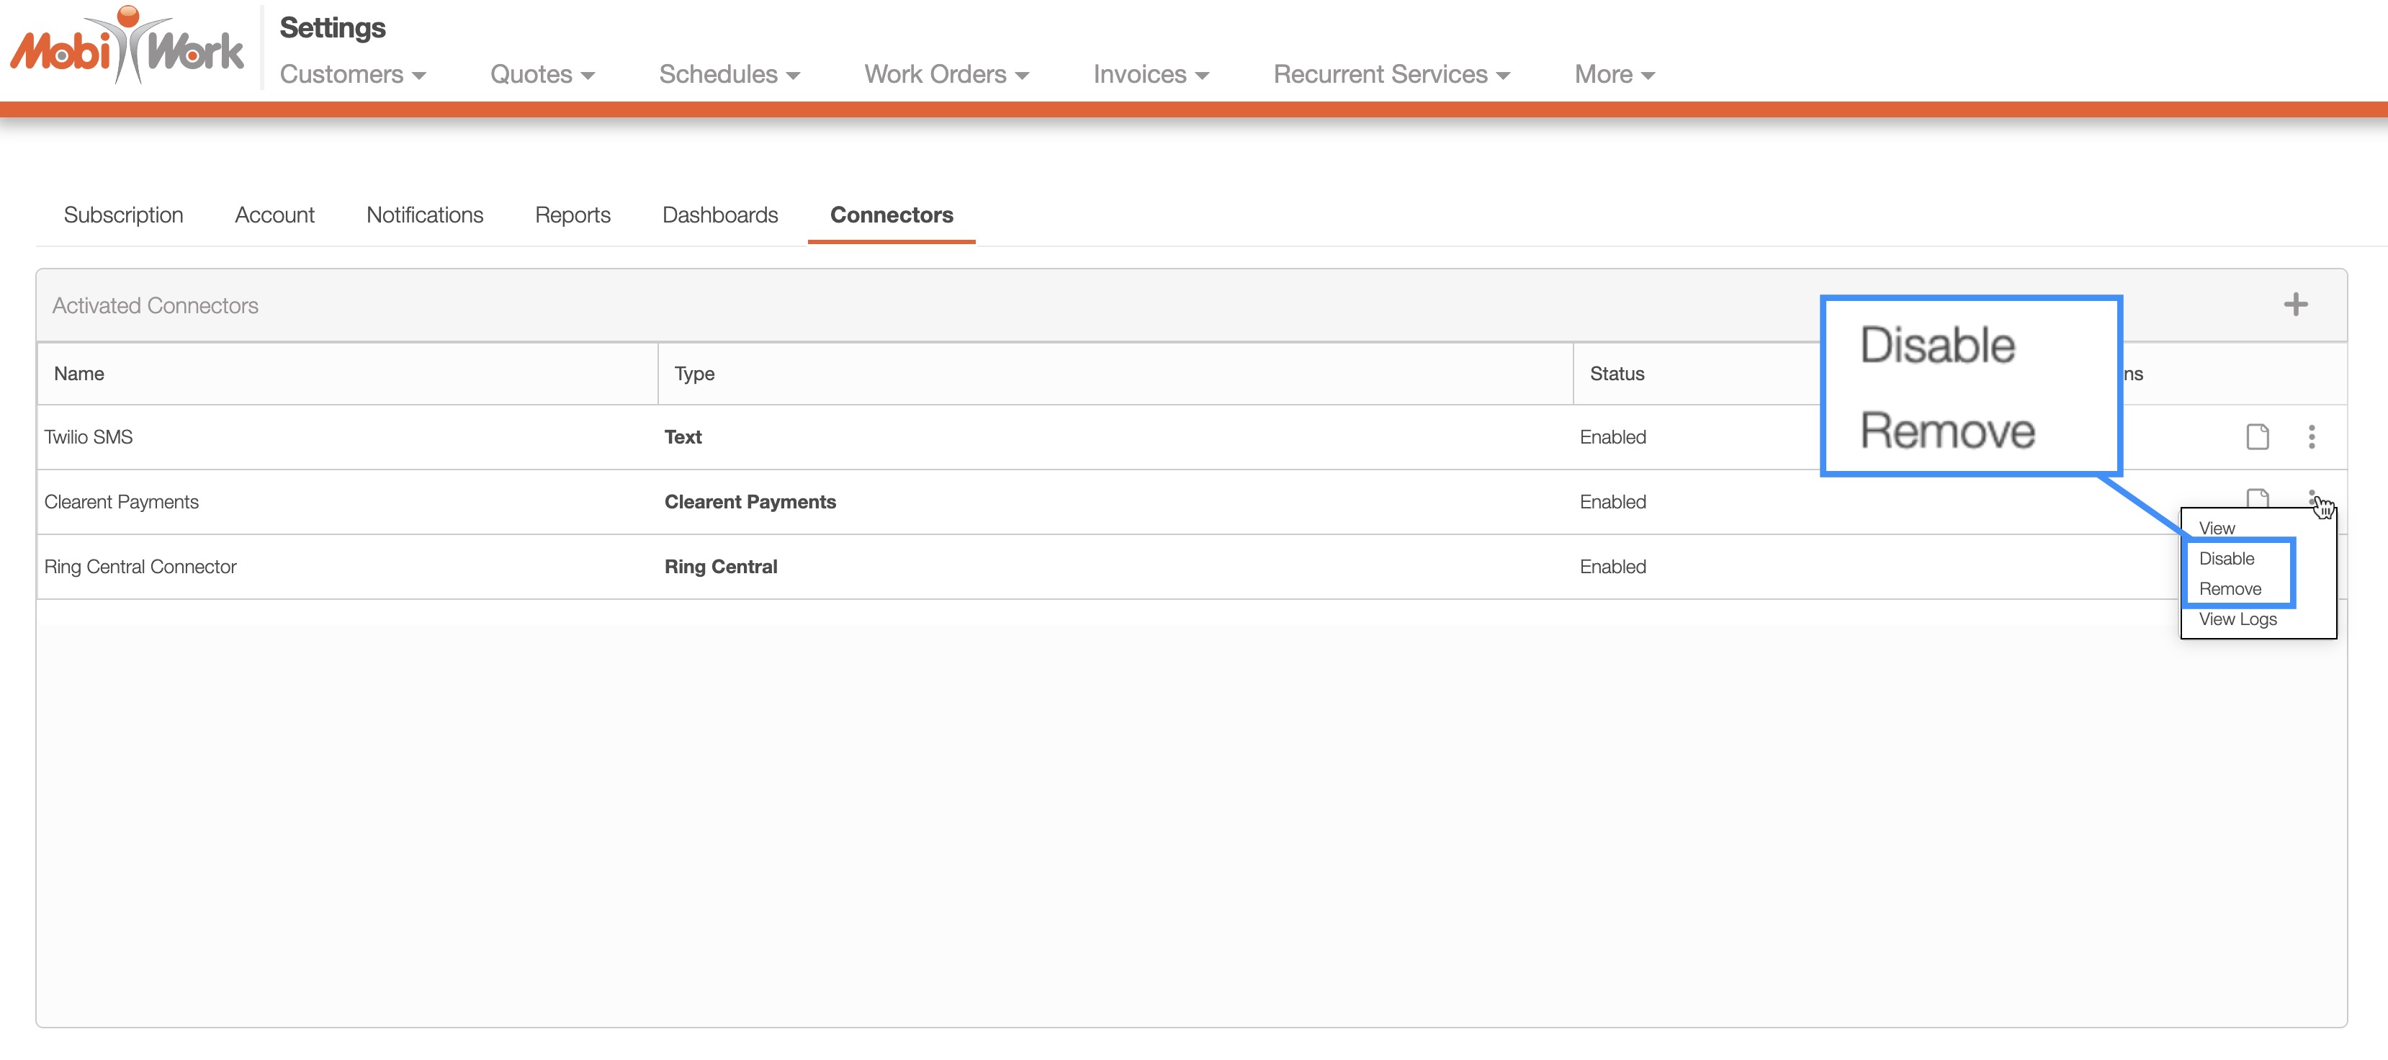Click Clearent Payments document icon
This screenshot has width=2388, height=1060.
click(2257, 498)
